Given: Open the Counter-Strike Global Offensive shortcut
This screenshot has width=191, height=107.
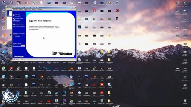Looking at the screenshot, I should point(79,61).
